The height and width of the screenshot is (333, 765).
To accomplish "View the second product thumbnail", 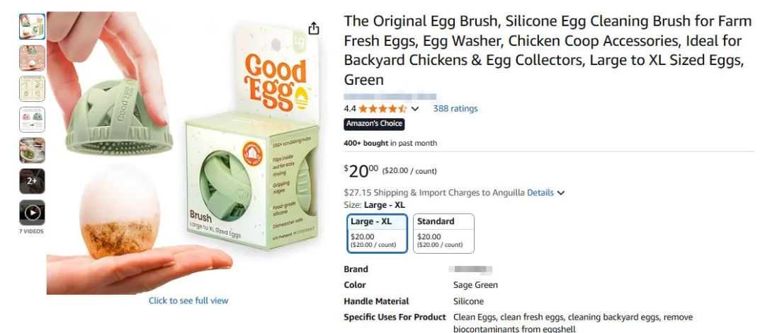I will pos(32,58).
